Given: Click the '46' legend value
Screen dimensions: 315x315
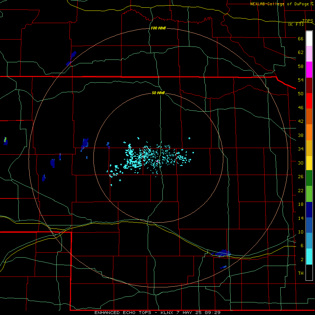Looking at the screenshot, I should 301,108.
